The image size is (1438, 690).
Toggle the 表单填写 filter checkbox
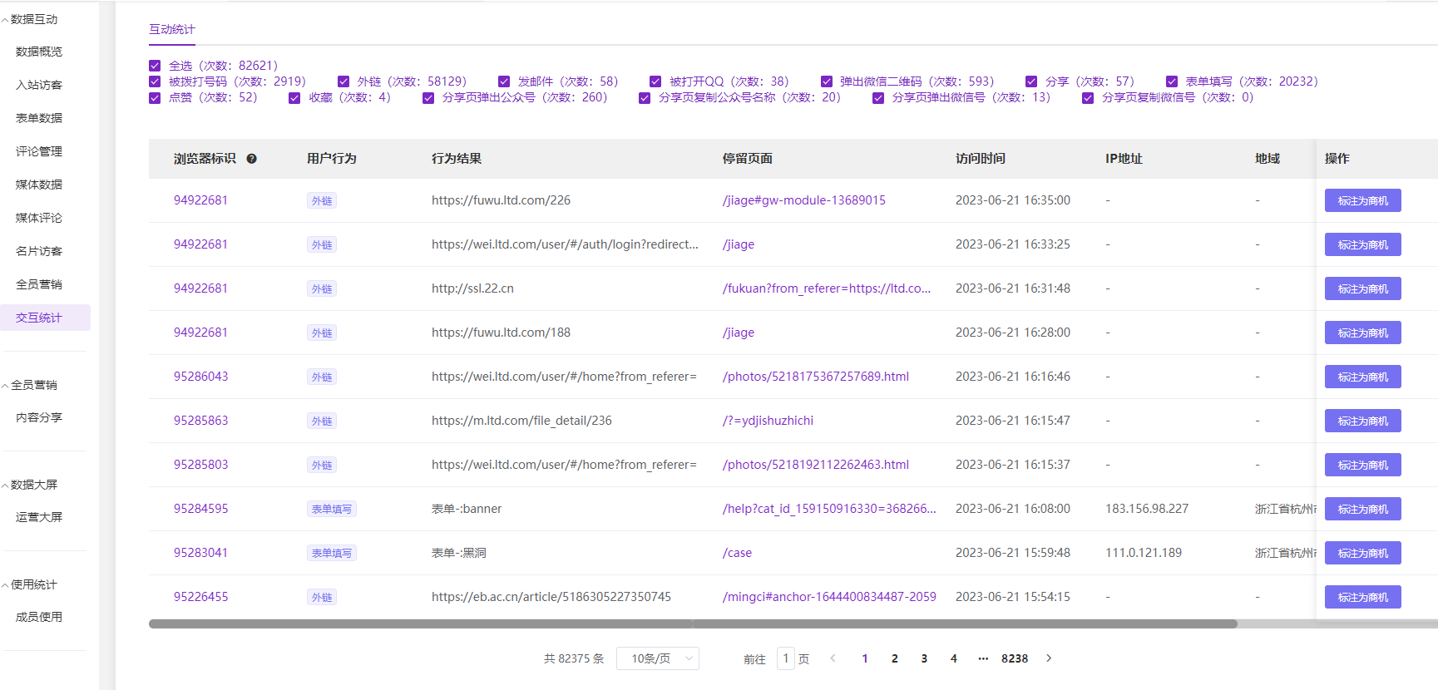coord(1172,81)
